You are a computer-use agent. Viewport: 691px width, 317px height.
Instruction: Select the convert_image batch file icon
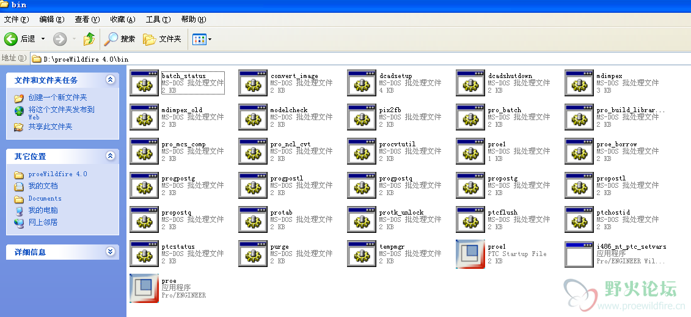coord(253,83)
